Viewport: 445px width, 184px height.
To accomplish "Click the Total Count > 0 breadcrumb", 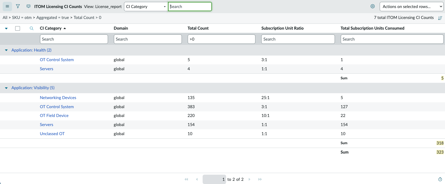I will click(x=87, y=18).
